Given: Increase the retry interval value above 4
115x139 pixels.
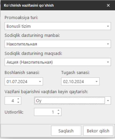Looking at the screenshot, I should click(x=18, y=99).
